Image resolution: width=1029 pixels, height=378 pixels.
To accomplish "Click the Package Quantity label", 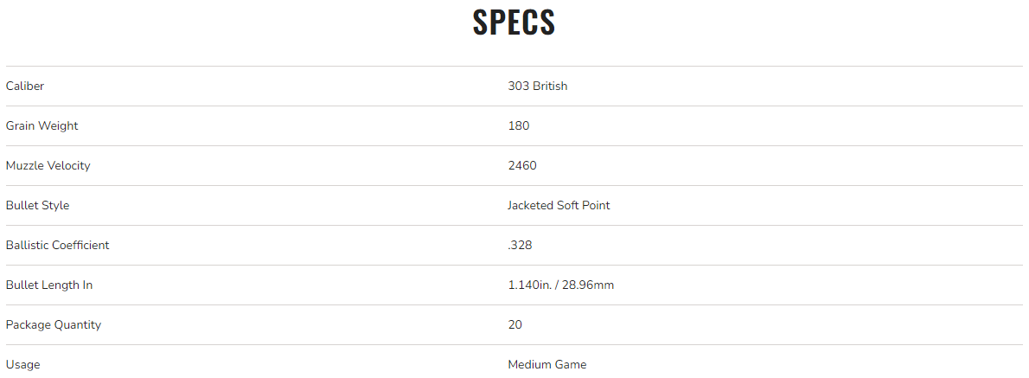I will pyautogui.click(x=53, y=324).
